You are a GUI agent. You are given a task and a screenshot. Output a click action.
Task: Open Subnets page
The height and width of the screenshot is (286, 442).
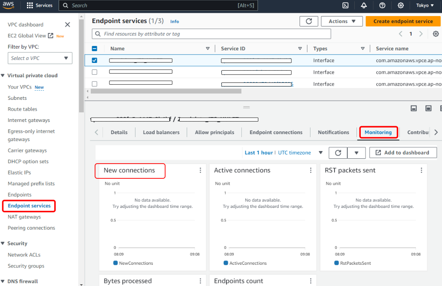point(17,98)
